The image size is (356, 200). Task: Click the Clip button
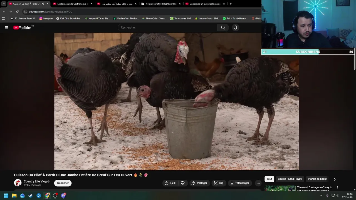pyautogui.click(x=219, y=183)
